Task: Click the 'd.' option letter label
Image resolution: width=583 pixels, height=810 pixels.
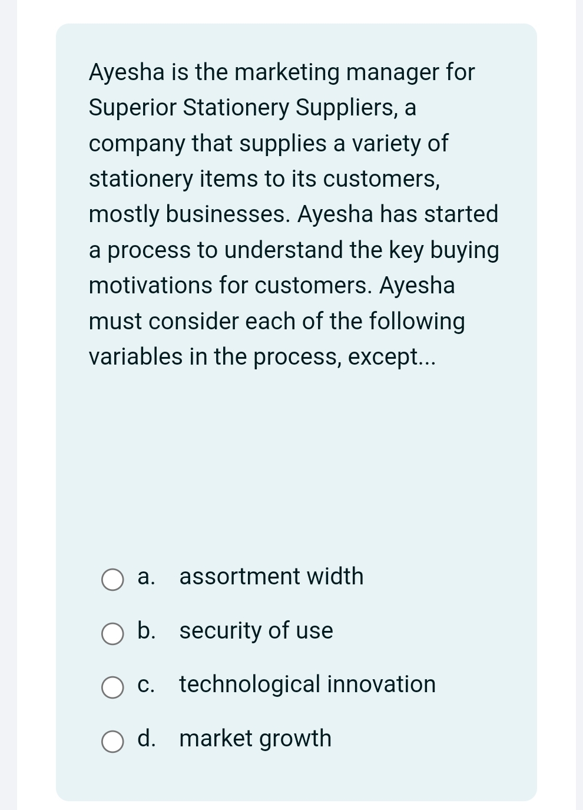Action: pos(147,738)
